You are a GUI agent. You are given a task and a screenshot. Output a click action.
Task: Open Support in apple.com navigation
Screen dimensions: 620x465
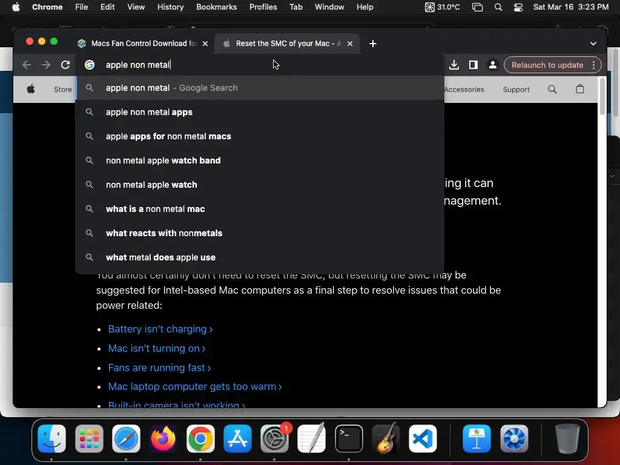(516, 90)
